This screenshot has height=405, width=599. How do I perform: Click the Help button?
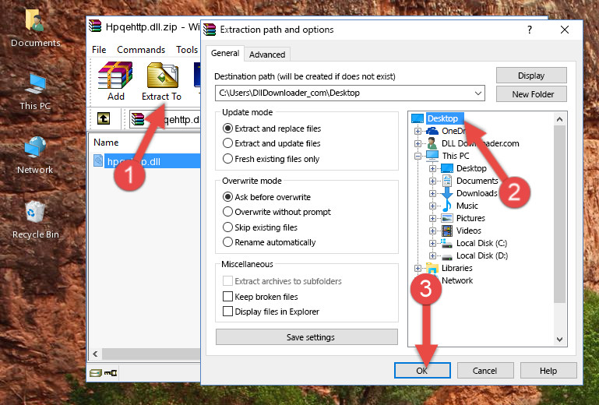click(548, 371)
